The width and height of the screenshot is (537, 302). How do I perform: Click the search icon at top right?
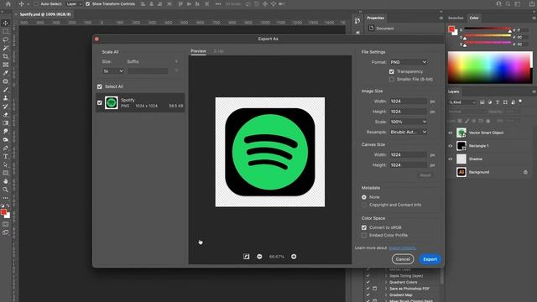[508, 3]
